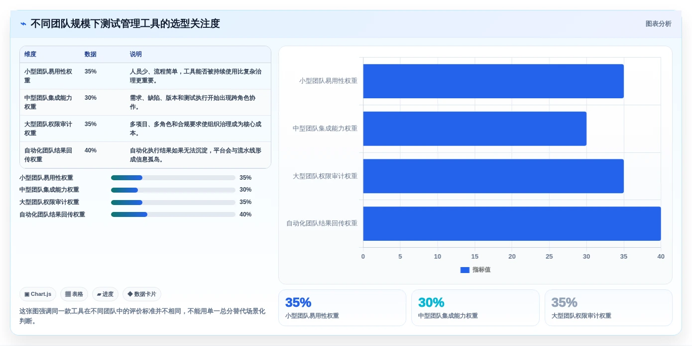The height and width of the screenshot is (346, 692).
Task: Click the 中型团队集成能力权重 progress bar
Action: pyautogui.click(x=173, y=190)
